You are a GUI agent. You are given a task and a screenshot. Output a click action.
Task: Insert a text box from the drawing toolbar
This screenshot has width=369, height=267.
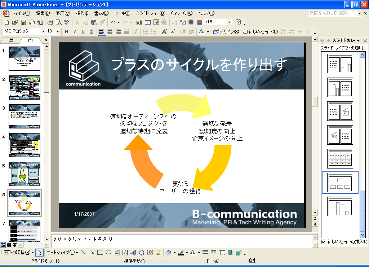[x=117, y=253]
